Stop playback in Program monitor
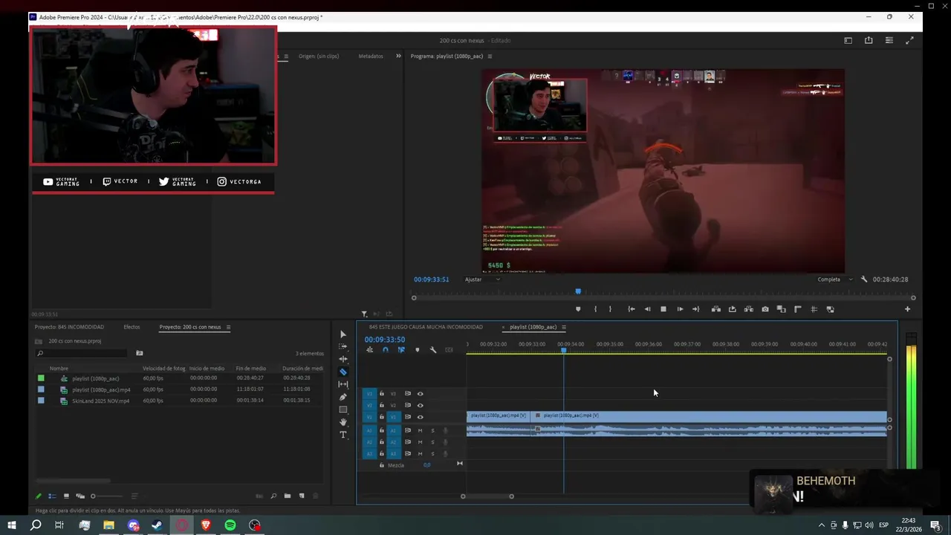Viewport: 951px width, 535px height. tap(663, 309)
